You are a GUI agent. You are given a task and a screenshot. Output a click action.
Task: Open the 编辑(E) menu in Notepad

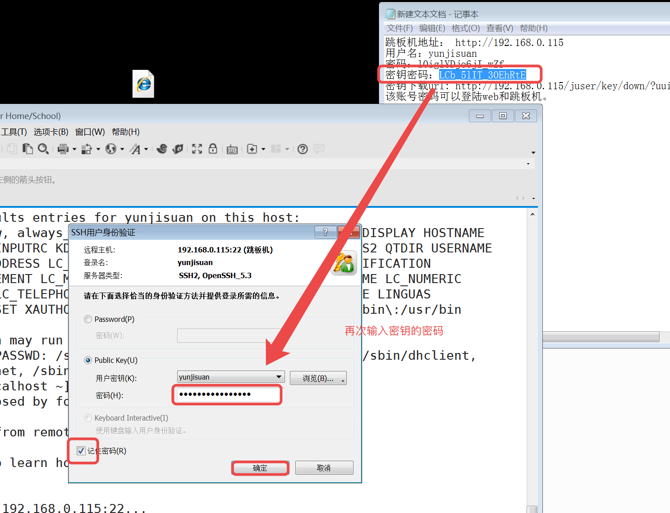coord(432,28)
